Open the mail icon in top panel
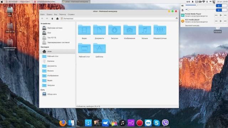The height and width of the screenshot is (128, 228). coord(196,1)
